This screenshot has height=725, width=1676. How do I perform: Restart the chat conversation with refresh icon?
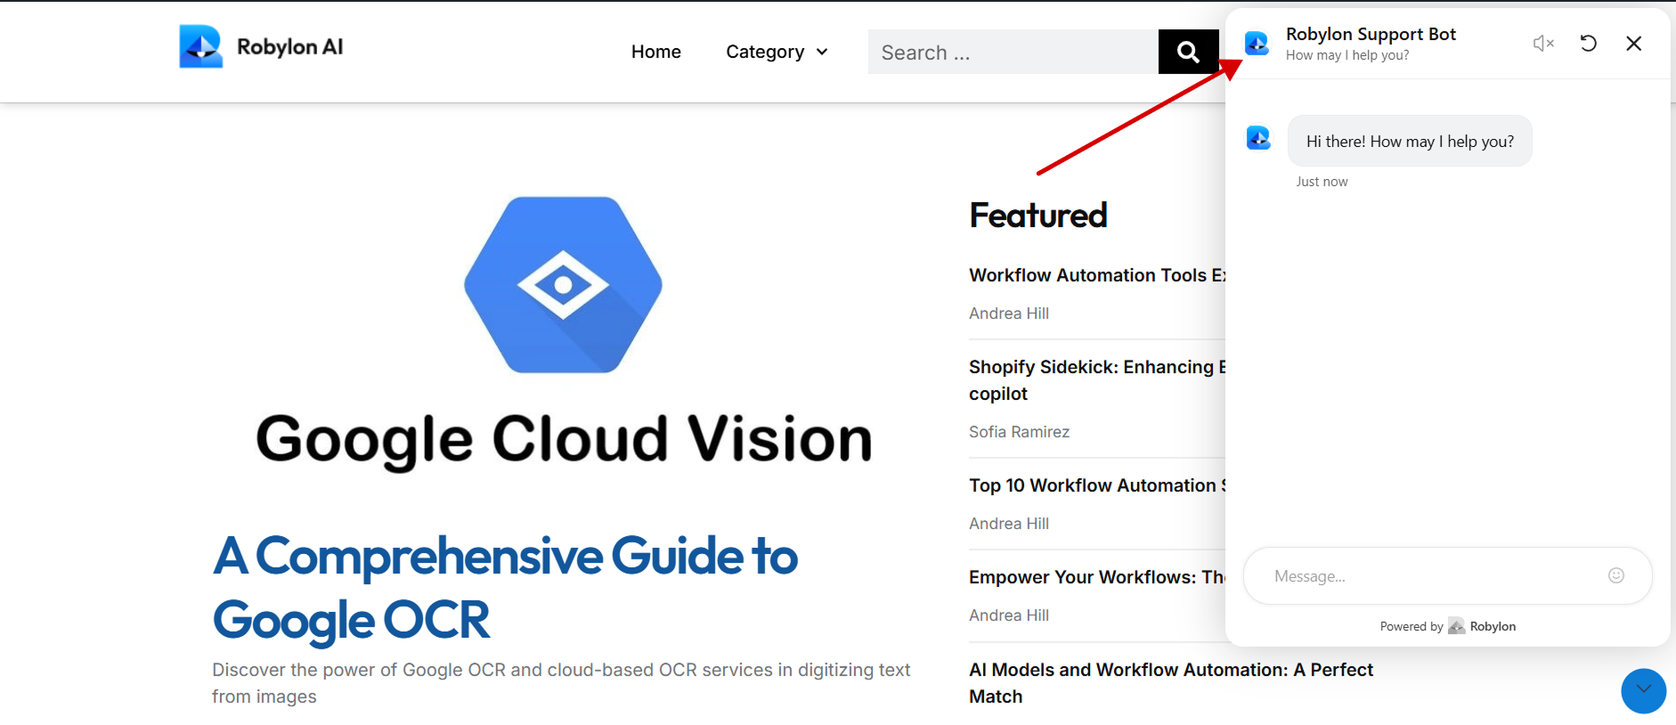coord(1588,43)
